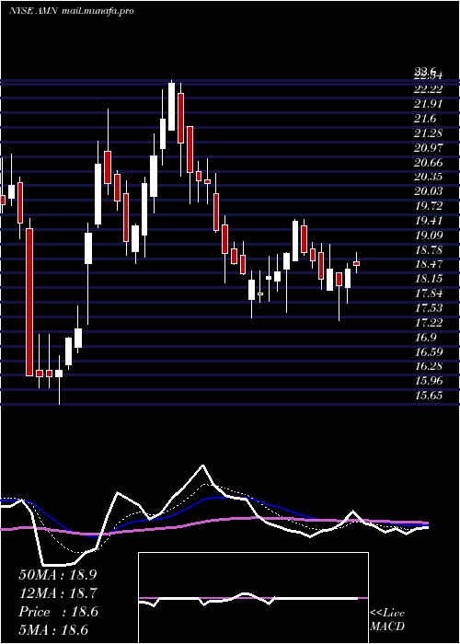Click the 20.35 price axis label
Viewport: 460px width, 644px height.
[428, 177]
